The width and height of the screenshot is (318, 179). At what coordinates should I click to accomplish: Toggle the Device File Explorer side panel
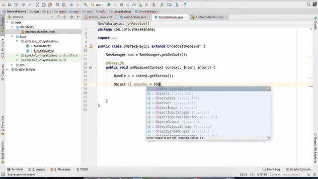pos(316,148)
